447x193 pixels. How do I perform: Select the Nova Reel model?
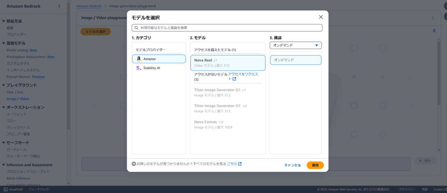228,63
